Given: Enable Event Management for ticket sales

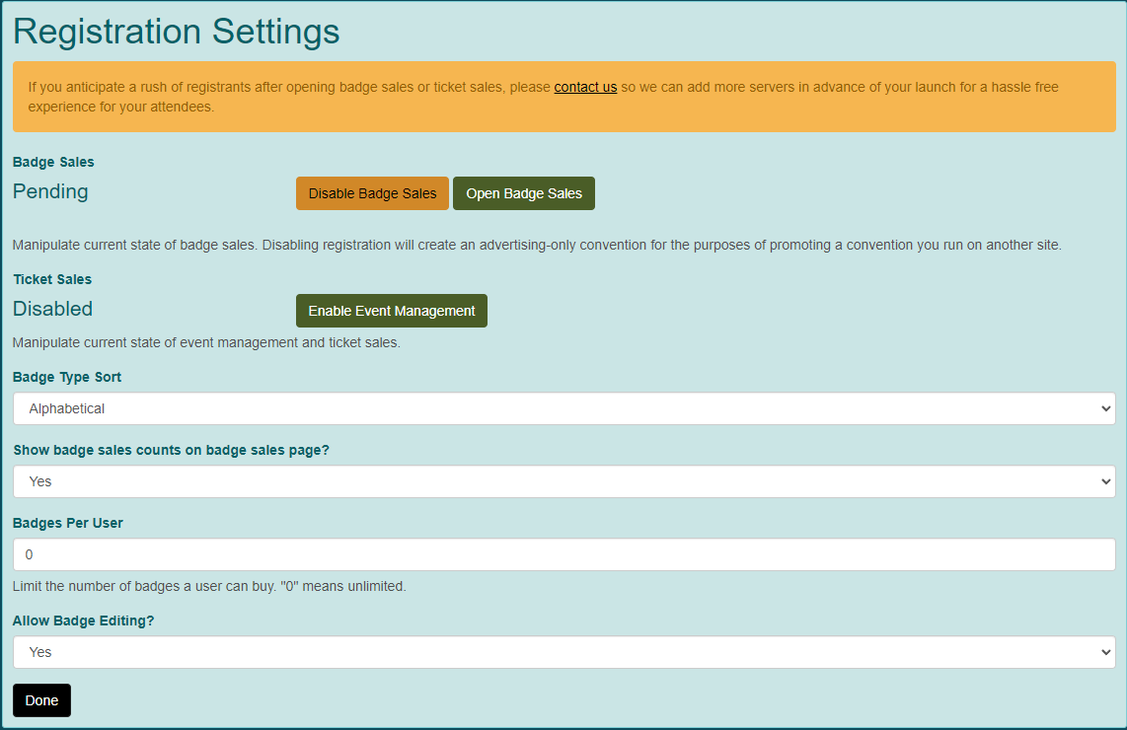Looking at the screenshot, I should click(392, 311).
